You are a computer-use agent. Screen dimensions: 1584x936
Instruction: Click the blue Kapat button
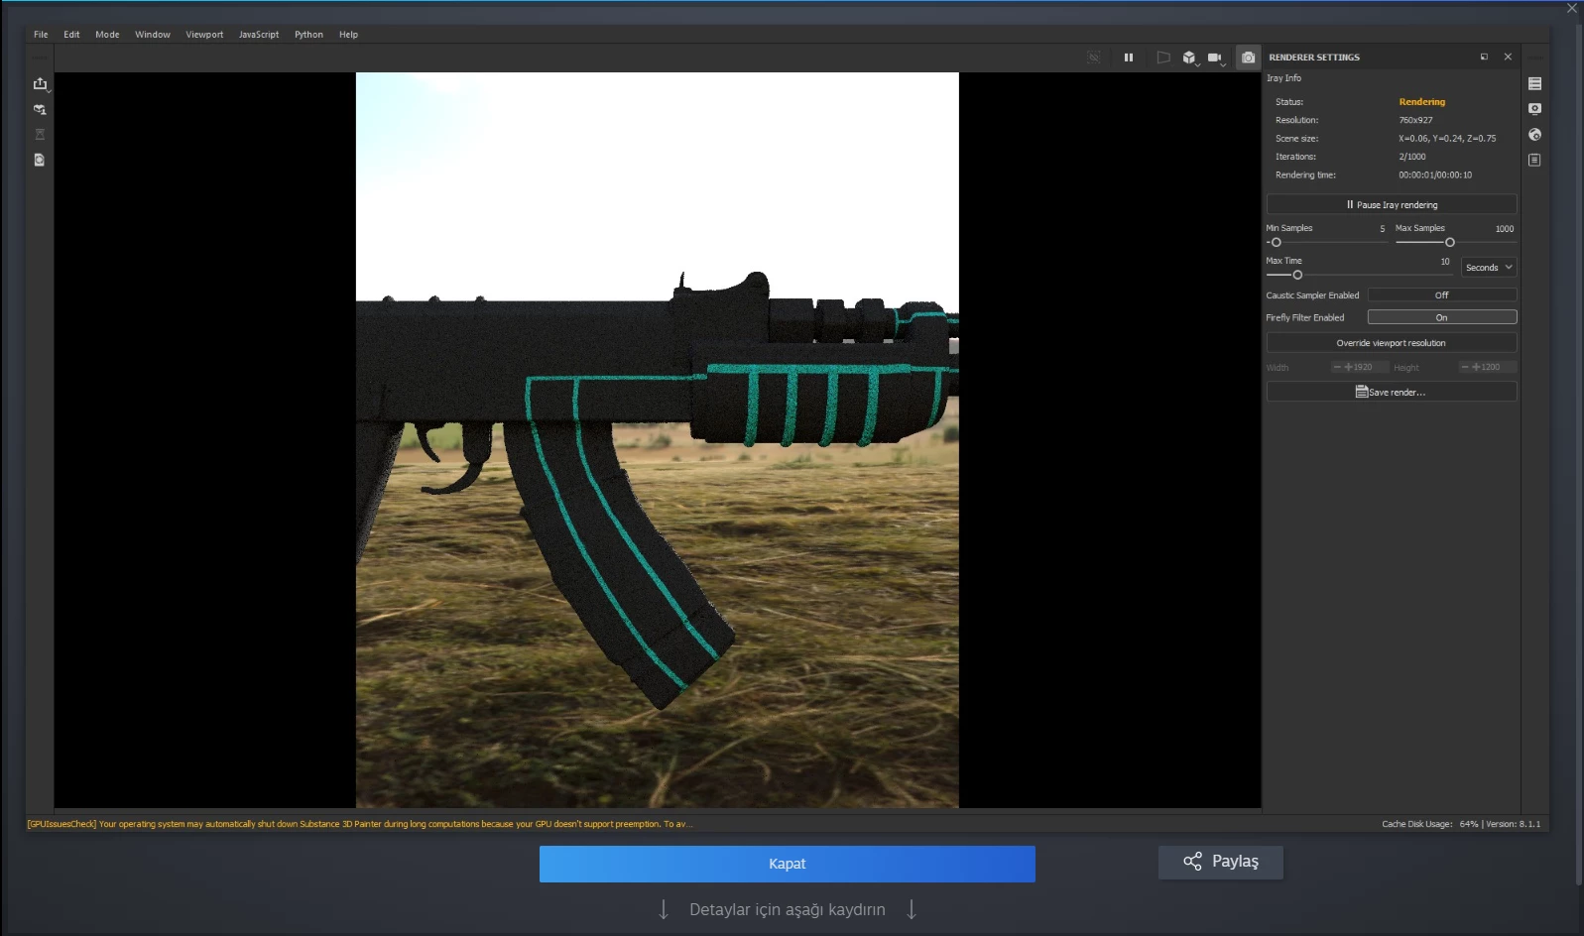788,864
